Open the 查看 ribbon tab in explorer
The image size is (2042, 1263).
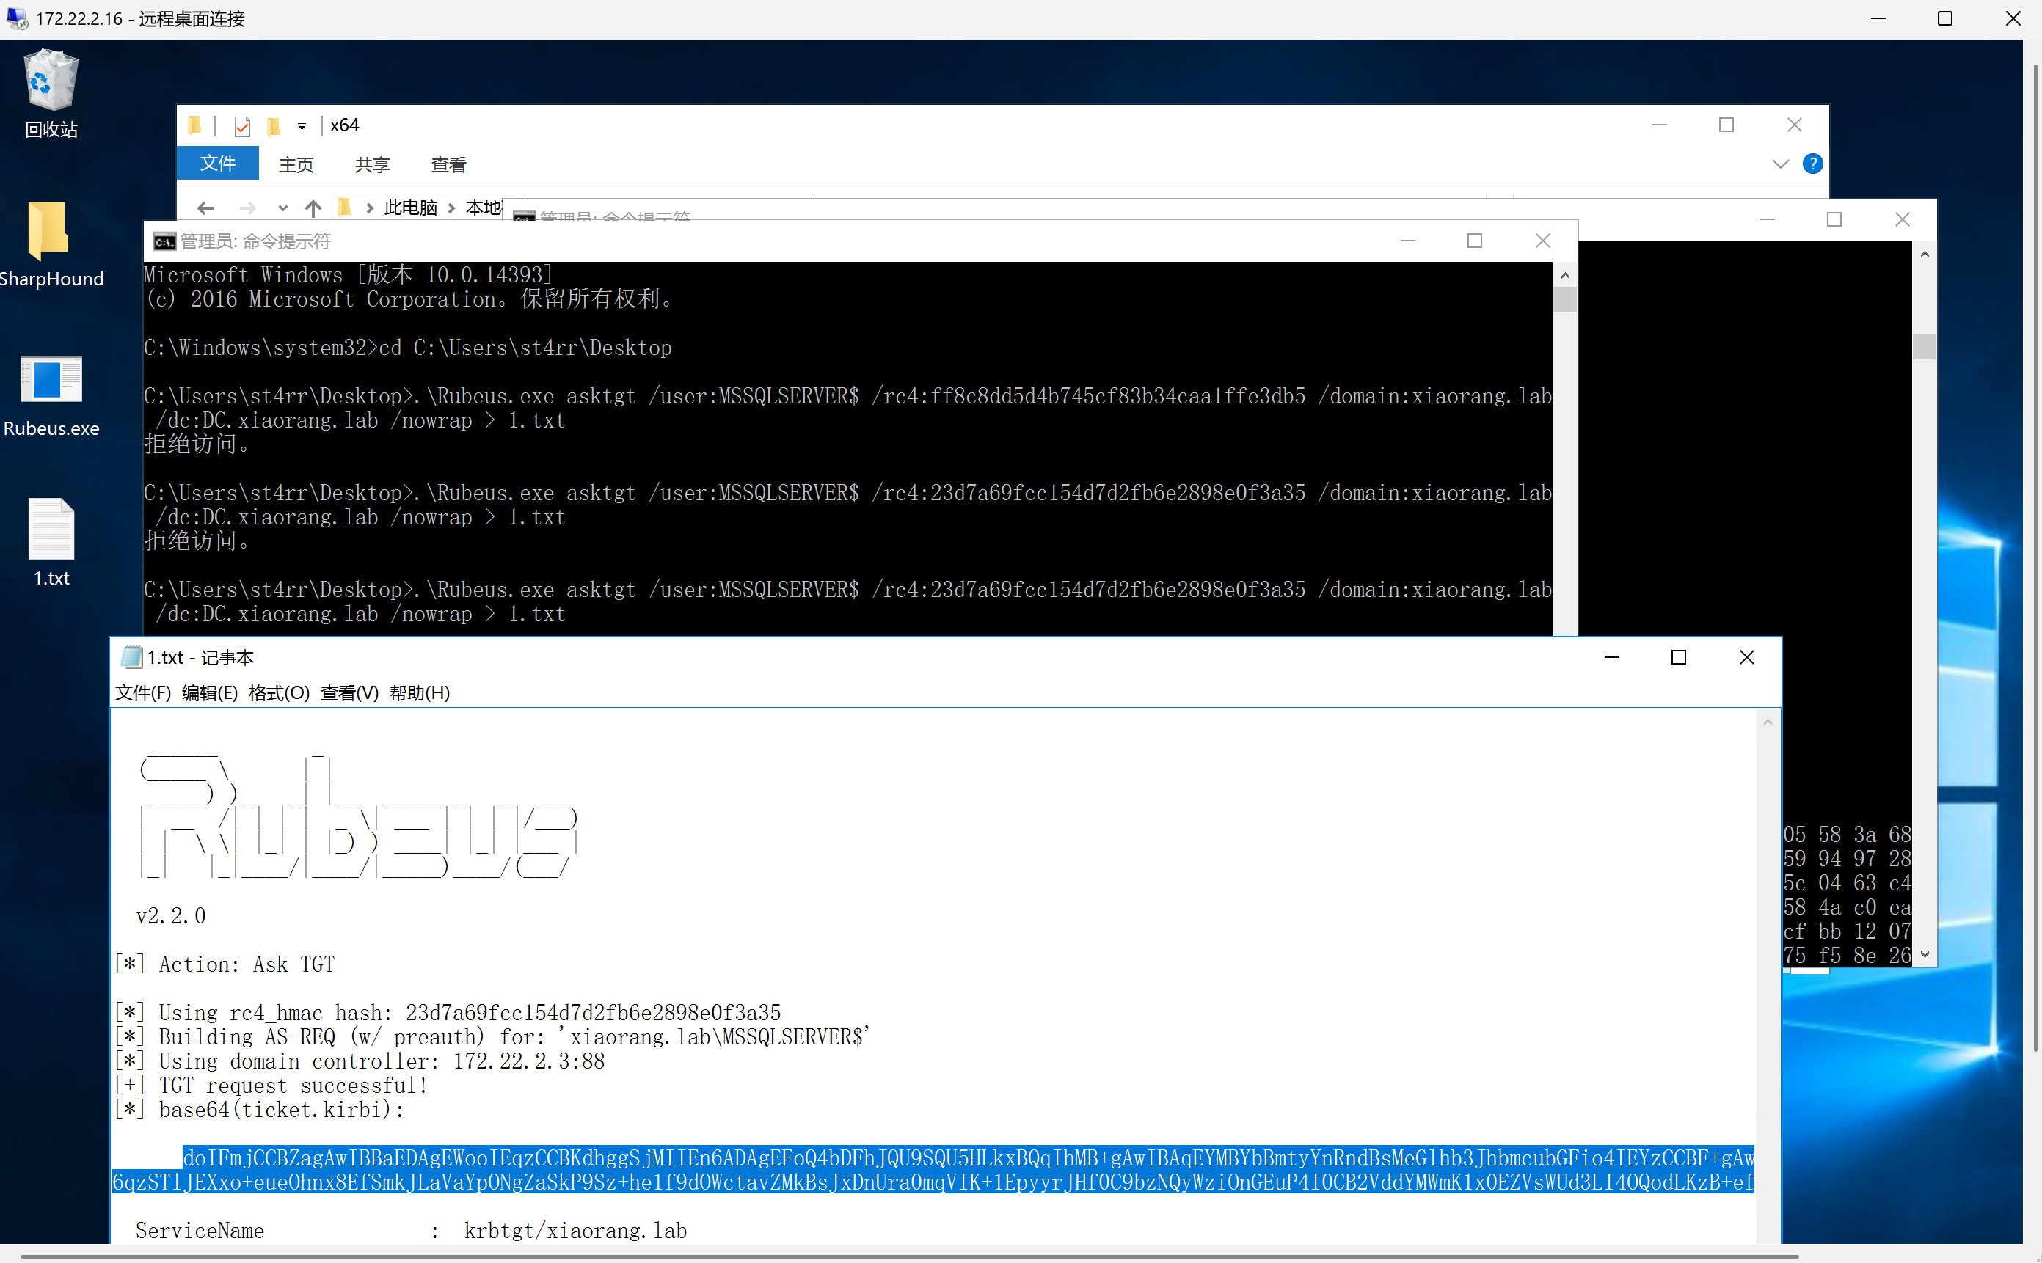[x=448, y=164]
